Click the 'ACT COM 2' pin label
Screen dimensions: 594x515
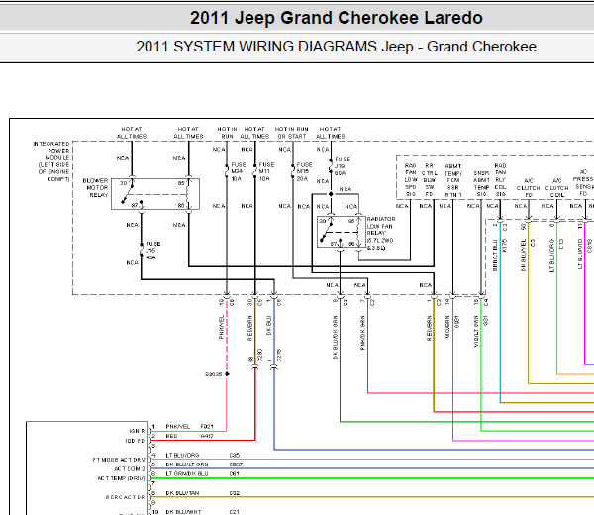click(130, 469)
